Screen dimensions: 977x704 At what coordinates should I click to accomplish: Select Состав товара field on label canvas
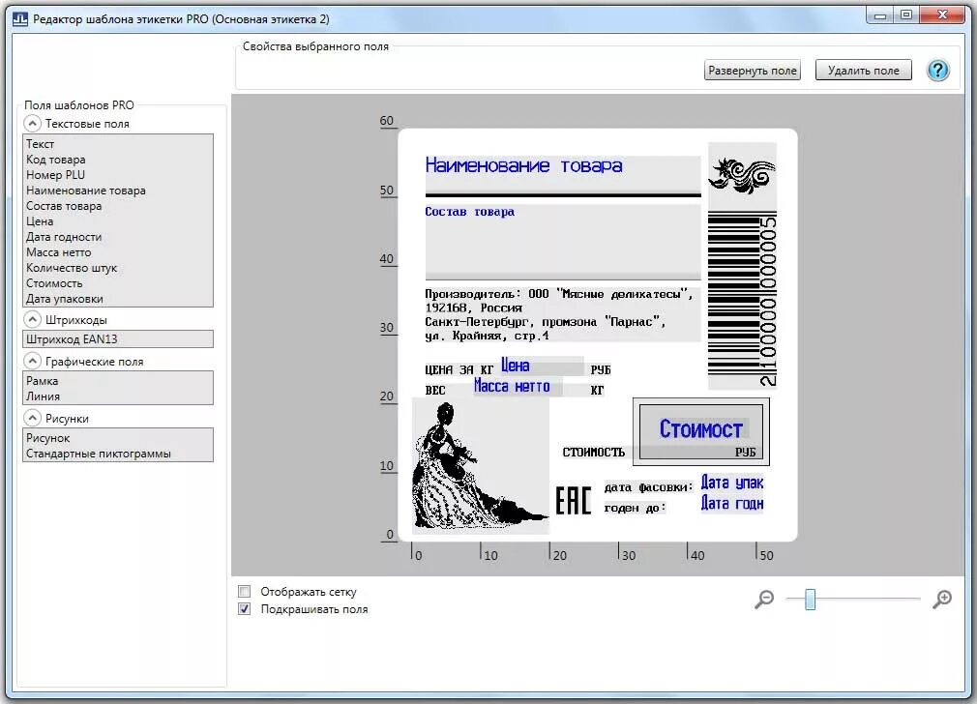563,242
